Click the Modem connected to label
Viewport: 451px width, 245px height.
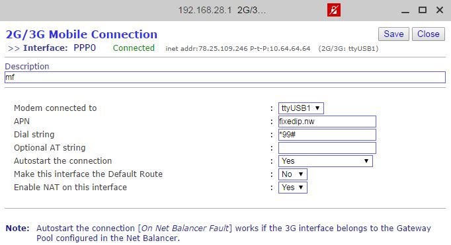(56, 108)
